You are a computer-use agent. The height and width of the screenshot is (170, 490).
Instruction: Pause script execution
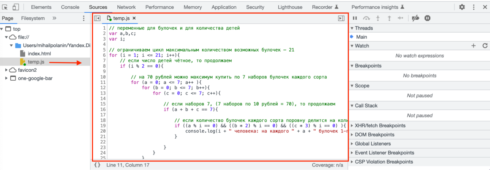[x=355, y=18]
